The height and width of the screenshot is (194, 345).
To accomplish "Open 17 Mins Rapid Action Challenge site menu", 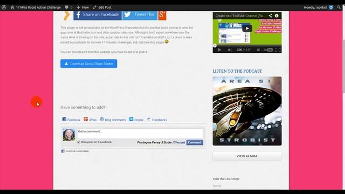I will [x=36, y=7].
